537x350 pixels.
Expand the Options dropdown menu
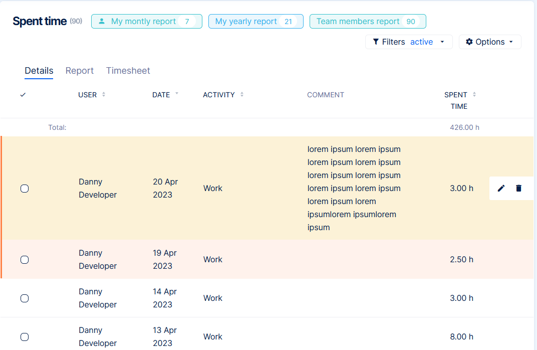tap(490, 42)
